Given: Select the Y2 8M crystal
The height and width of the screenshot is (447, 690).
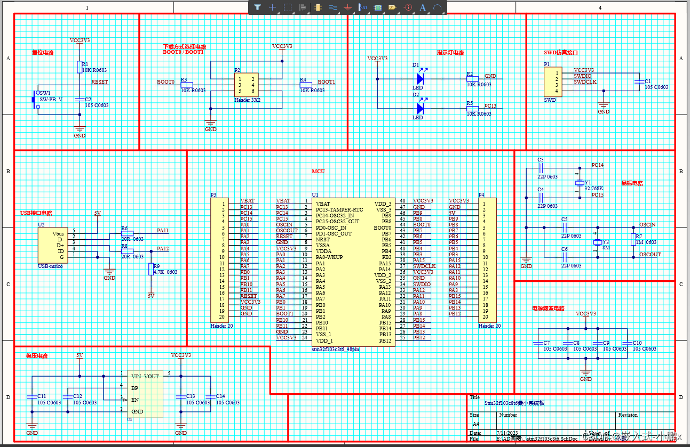Looking at the screenshot, I should pyautogui.click(x=597, y=242).
